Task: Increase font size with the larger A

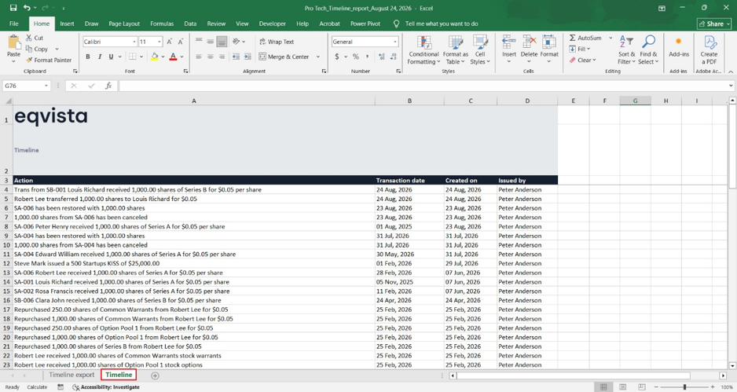Action: click(169, 42)
